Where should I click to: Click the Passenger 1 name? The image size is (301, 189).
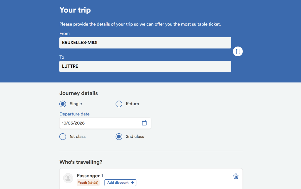90,176
